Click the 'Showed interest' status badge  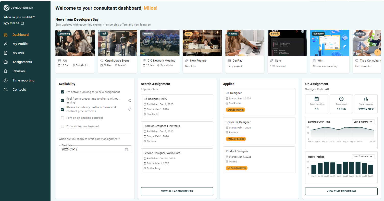pyautogui.click(x=236, y=110)
